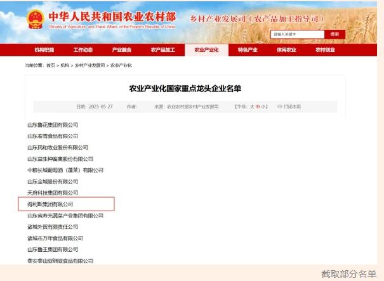Open the 农产品加工 menu tab
Image resolution: width=384 pixels, height=281 pixels.
tap(163, 50)
